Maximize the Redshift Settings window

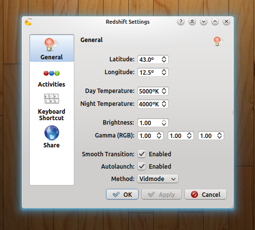pos(215,22)
